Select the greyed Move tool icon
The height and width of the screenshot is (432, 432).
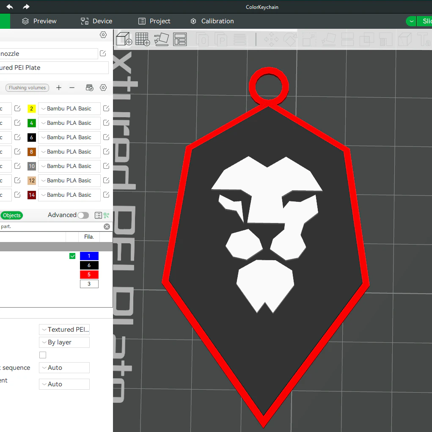(271, 39)
